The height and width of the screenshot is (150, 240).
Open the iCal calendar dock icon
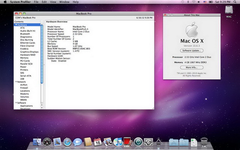pyautogui.click(x=97, y=142)
